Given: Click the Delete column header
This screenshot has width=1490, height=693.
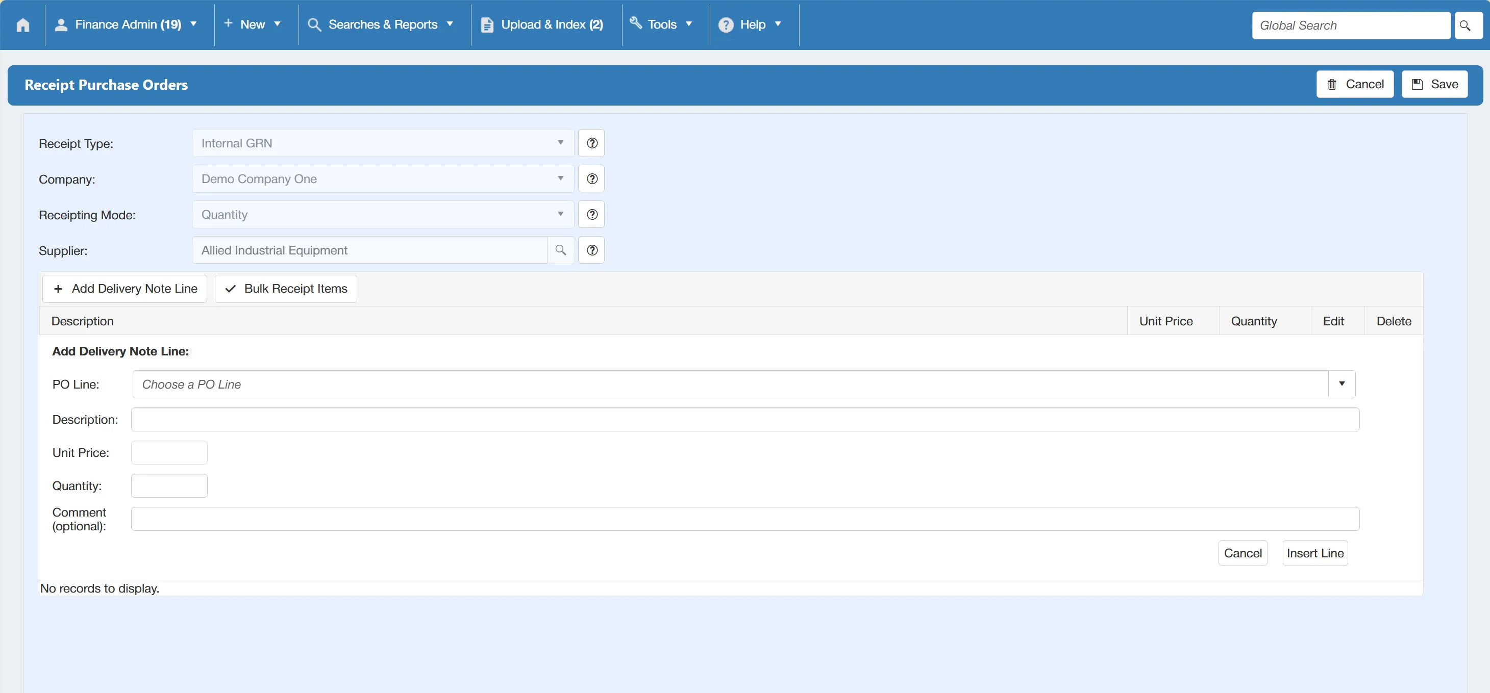Looking at the screenshot, I should [x=1394, y=321].
